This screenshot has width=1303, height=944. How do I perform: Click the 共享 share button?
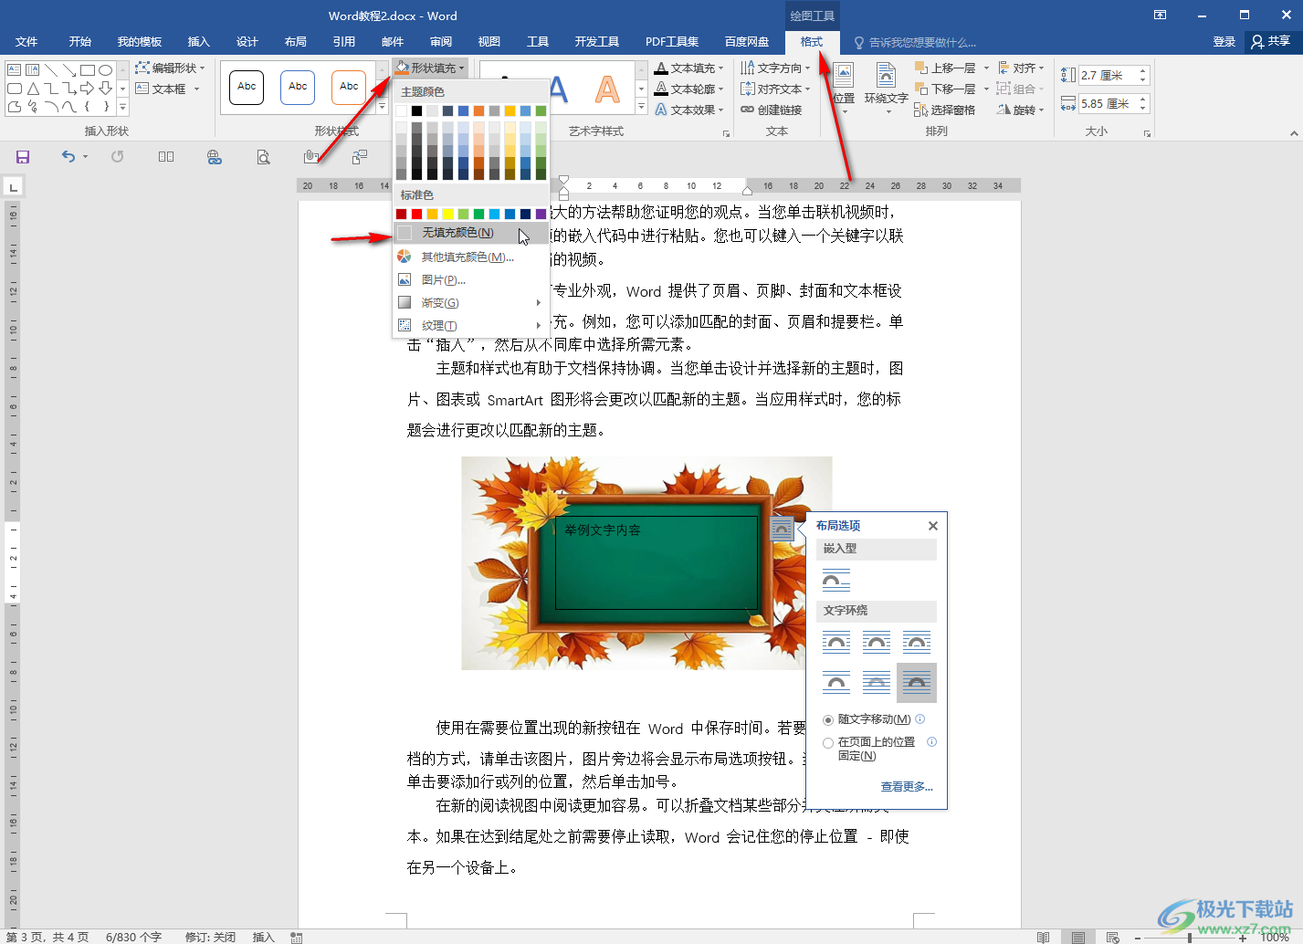coord(1271,41)
